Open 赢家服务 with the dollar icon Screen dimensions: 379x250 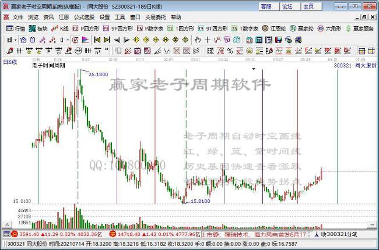coord(360,28)
